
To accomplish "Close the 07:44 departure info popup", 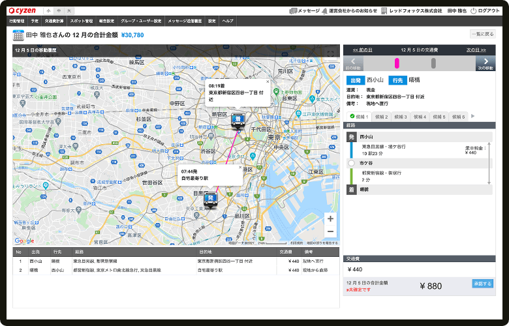I will 239,168.
